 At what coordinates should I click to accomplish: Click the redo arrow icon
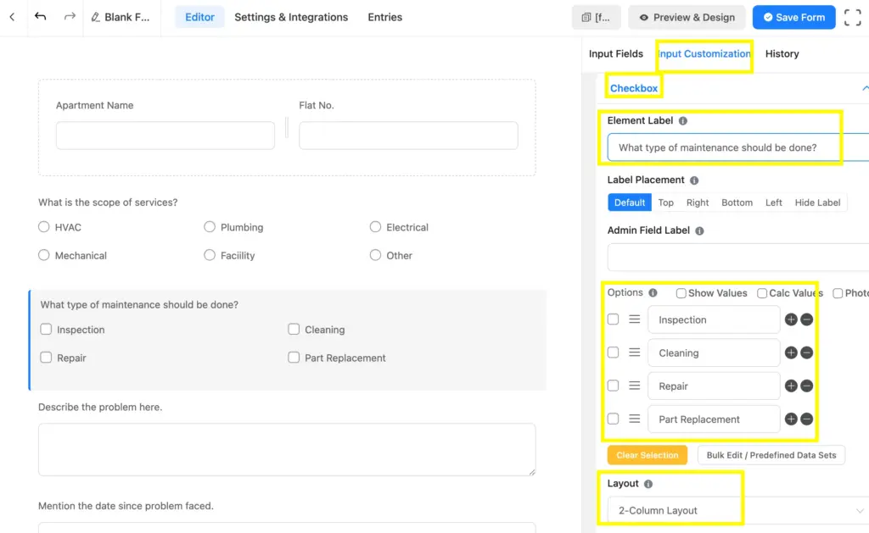pos(69,16)
